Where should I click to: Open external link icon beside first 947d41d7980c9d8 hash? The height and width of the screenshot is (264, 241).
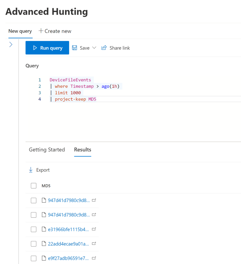94,200
